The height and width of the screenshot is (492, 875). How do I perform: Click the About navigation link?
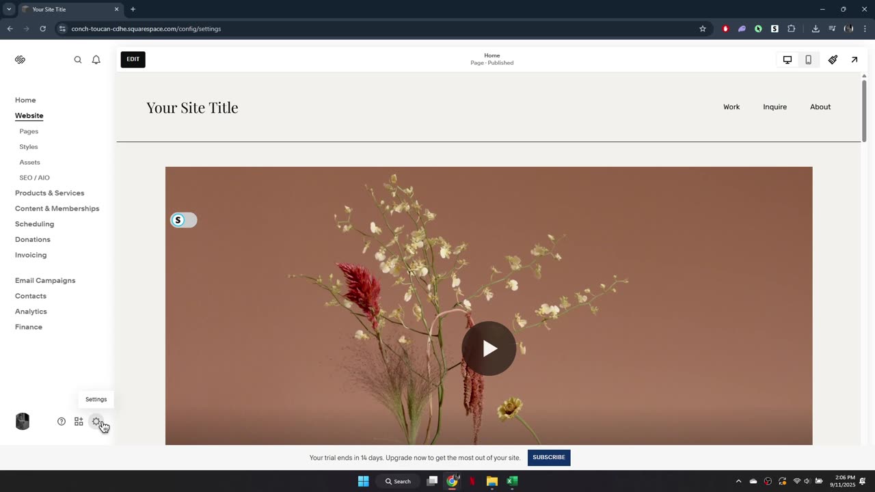coord(820,107)
